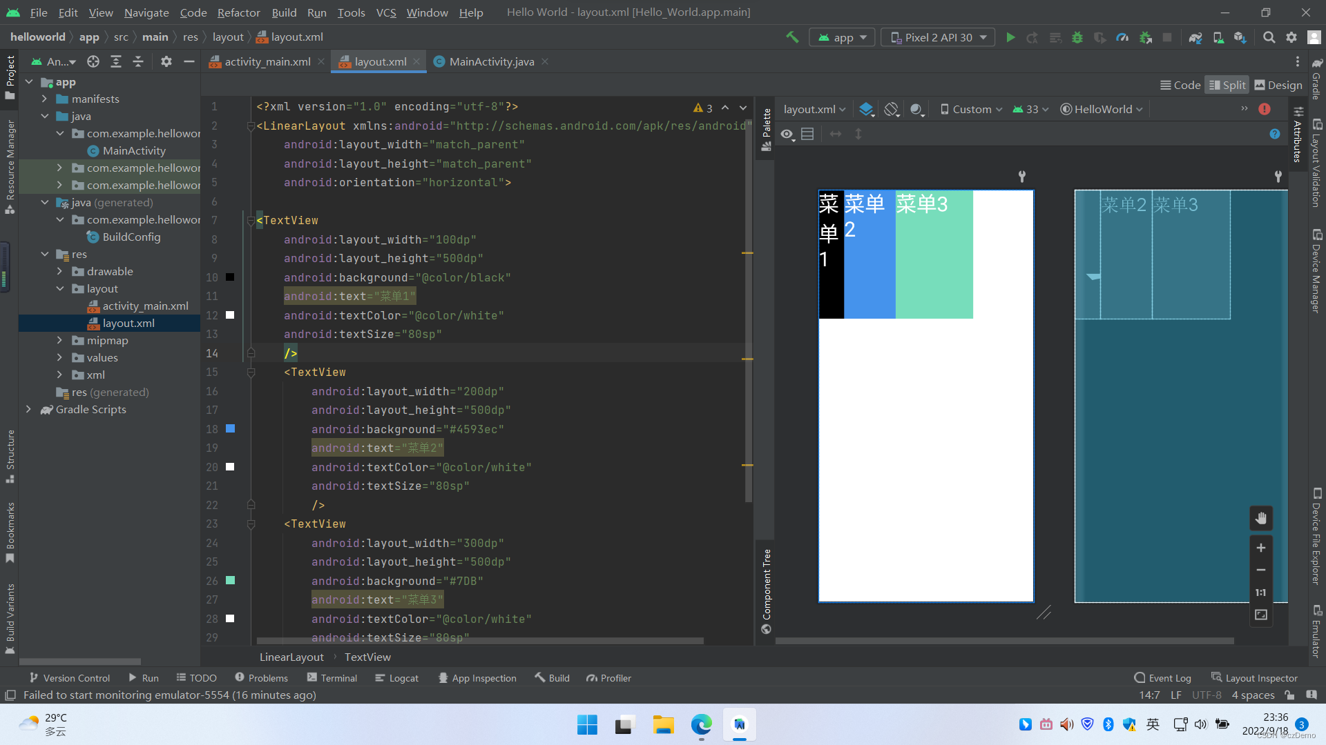Click the green Run app icon
The image size is (1326, 745).
tap(1010, 37)
